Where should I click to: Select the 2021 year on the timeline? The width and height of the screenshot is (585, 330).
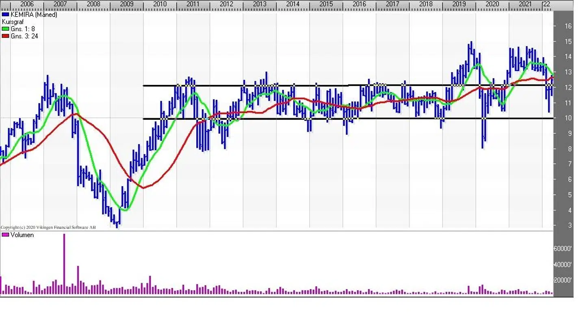[x=525, y=4]
